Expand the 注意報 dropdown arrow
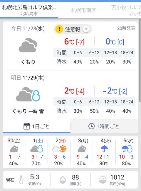Viewport: 141px width, 191px height. [86, 29]
